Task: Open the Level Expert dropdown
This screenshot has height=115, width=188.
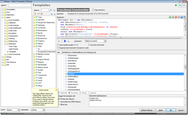Action: (x=19, y=110)
